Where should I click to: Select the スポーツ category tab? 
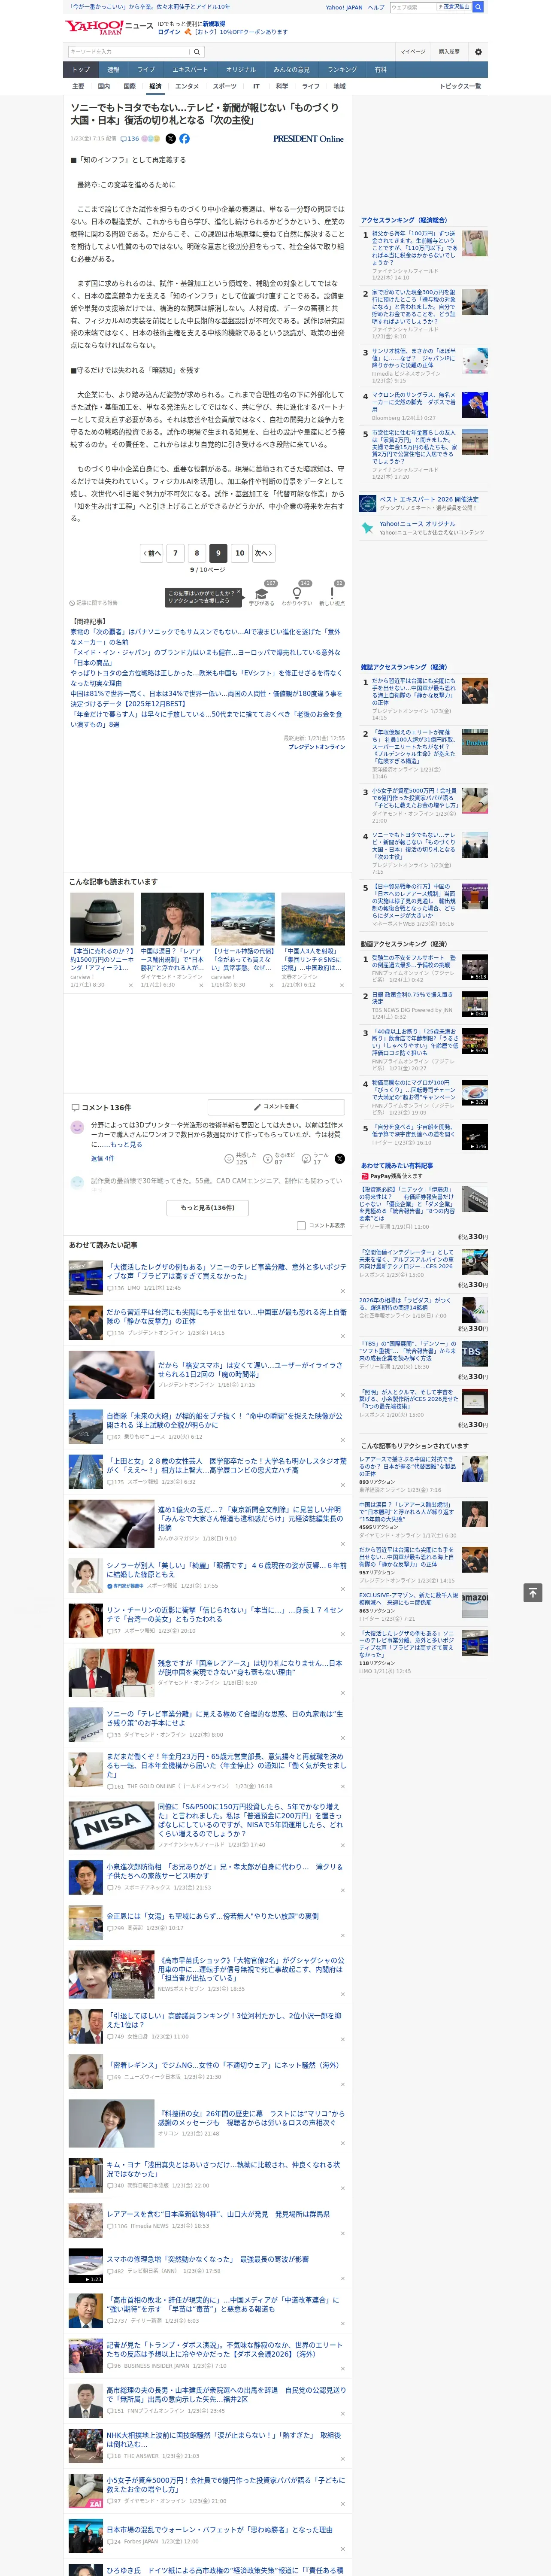(x=225, y=87)
